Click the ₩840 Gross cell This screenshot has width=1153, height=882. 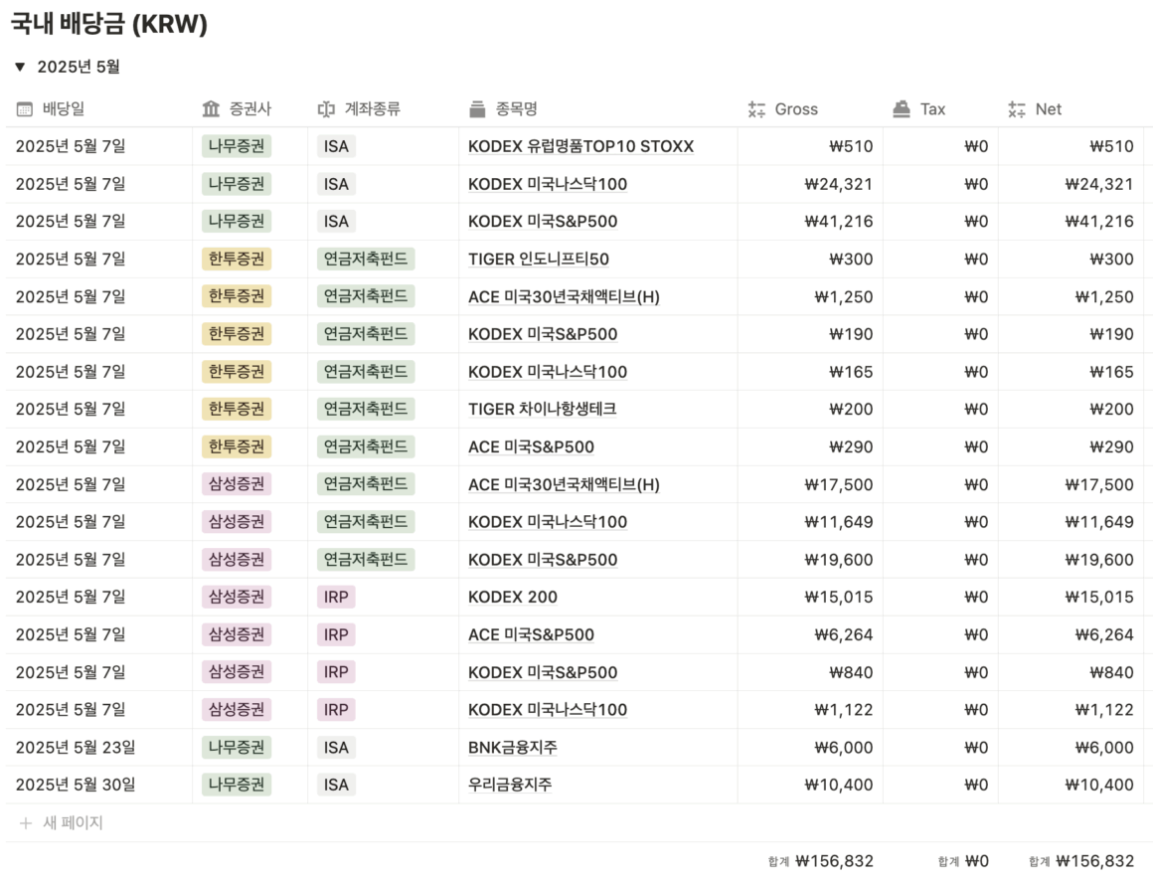point(810,672)
